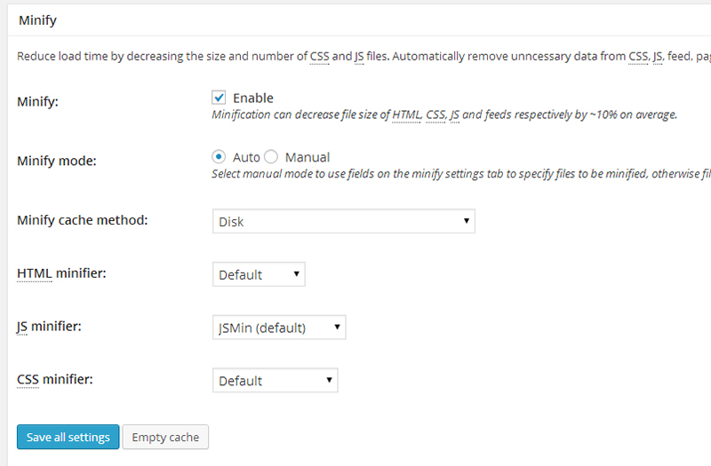Screen dimensions: 711x466
Task: Open the HTML minifier dropdown
Action: click(x=259, y=274)
